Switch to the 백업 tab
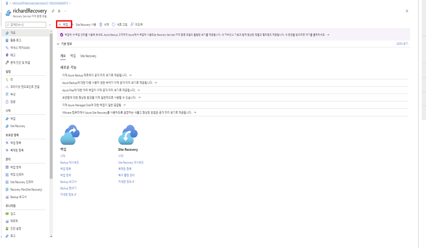The height and width of the screenshot is (248, 426). coord(73,56)
